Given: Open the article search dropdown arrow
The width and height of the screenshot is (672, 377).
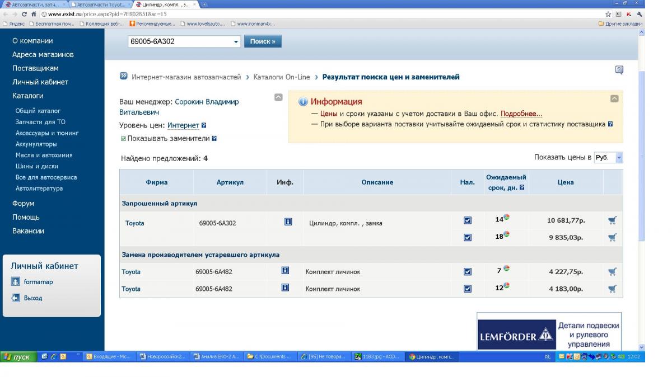Looking at the screenshot, I should [x=236, y=42].
